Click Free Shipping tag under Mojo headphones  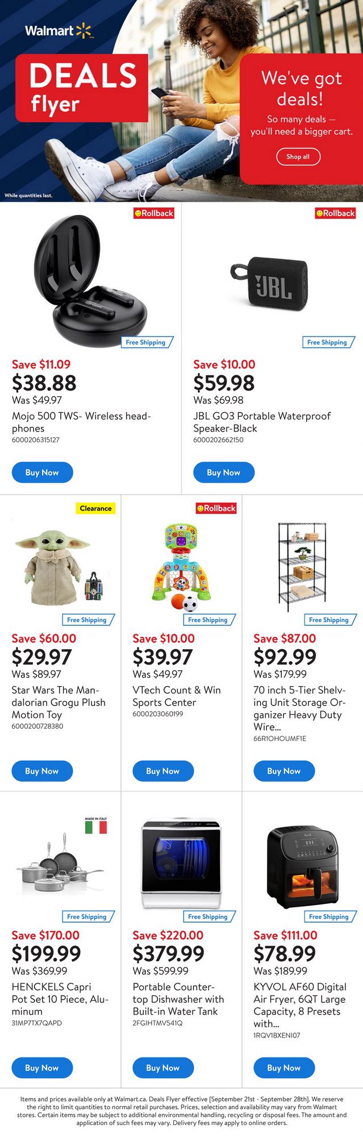(x=146, y=342)
